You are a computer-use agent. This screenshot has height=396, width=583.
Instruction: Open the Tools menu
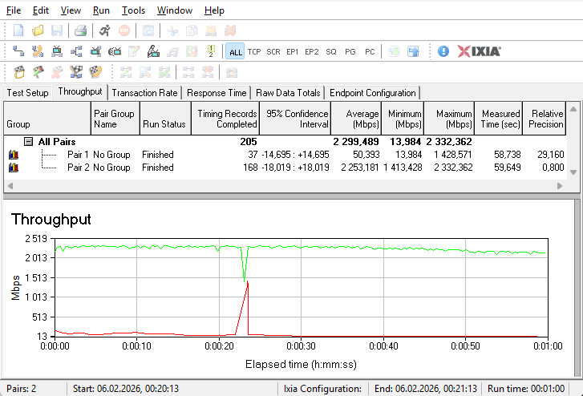pyautogui.click(x=133, y=10)
